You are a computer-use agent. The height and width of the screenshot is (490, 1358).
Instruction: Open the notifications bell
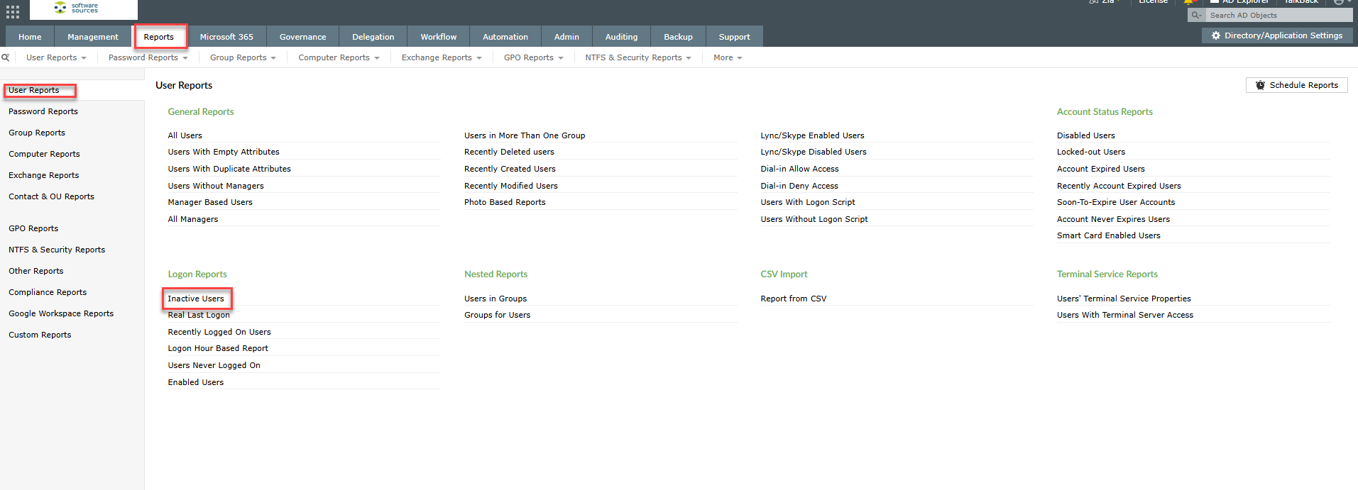(x=1188, y=2)
